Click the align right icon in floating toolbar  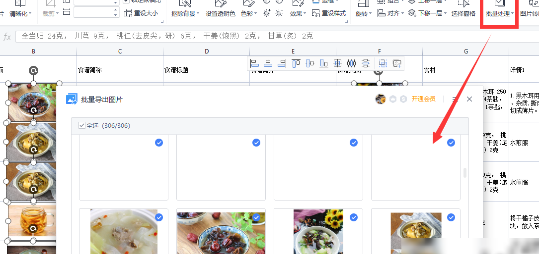(282, 63)
